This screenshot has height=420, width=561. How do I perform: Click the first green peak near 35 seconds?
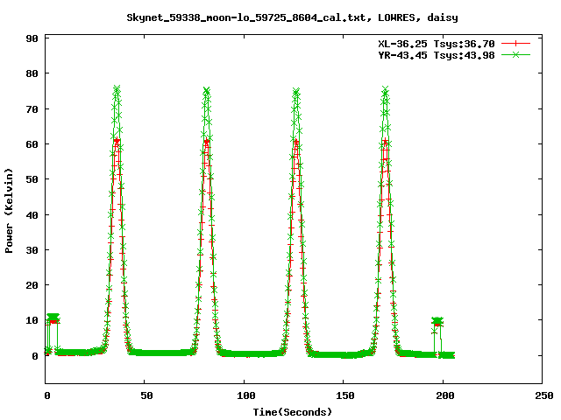[x=117, y=88]
